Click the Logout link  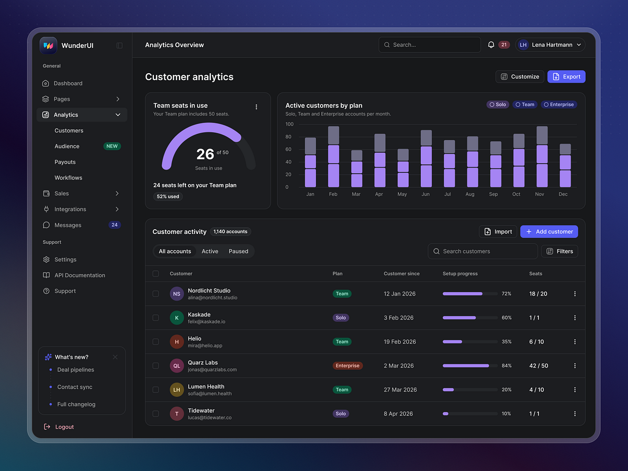pos(59,427)
